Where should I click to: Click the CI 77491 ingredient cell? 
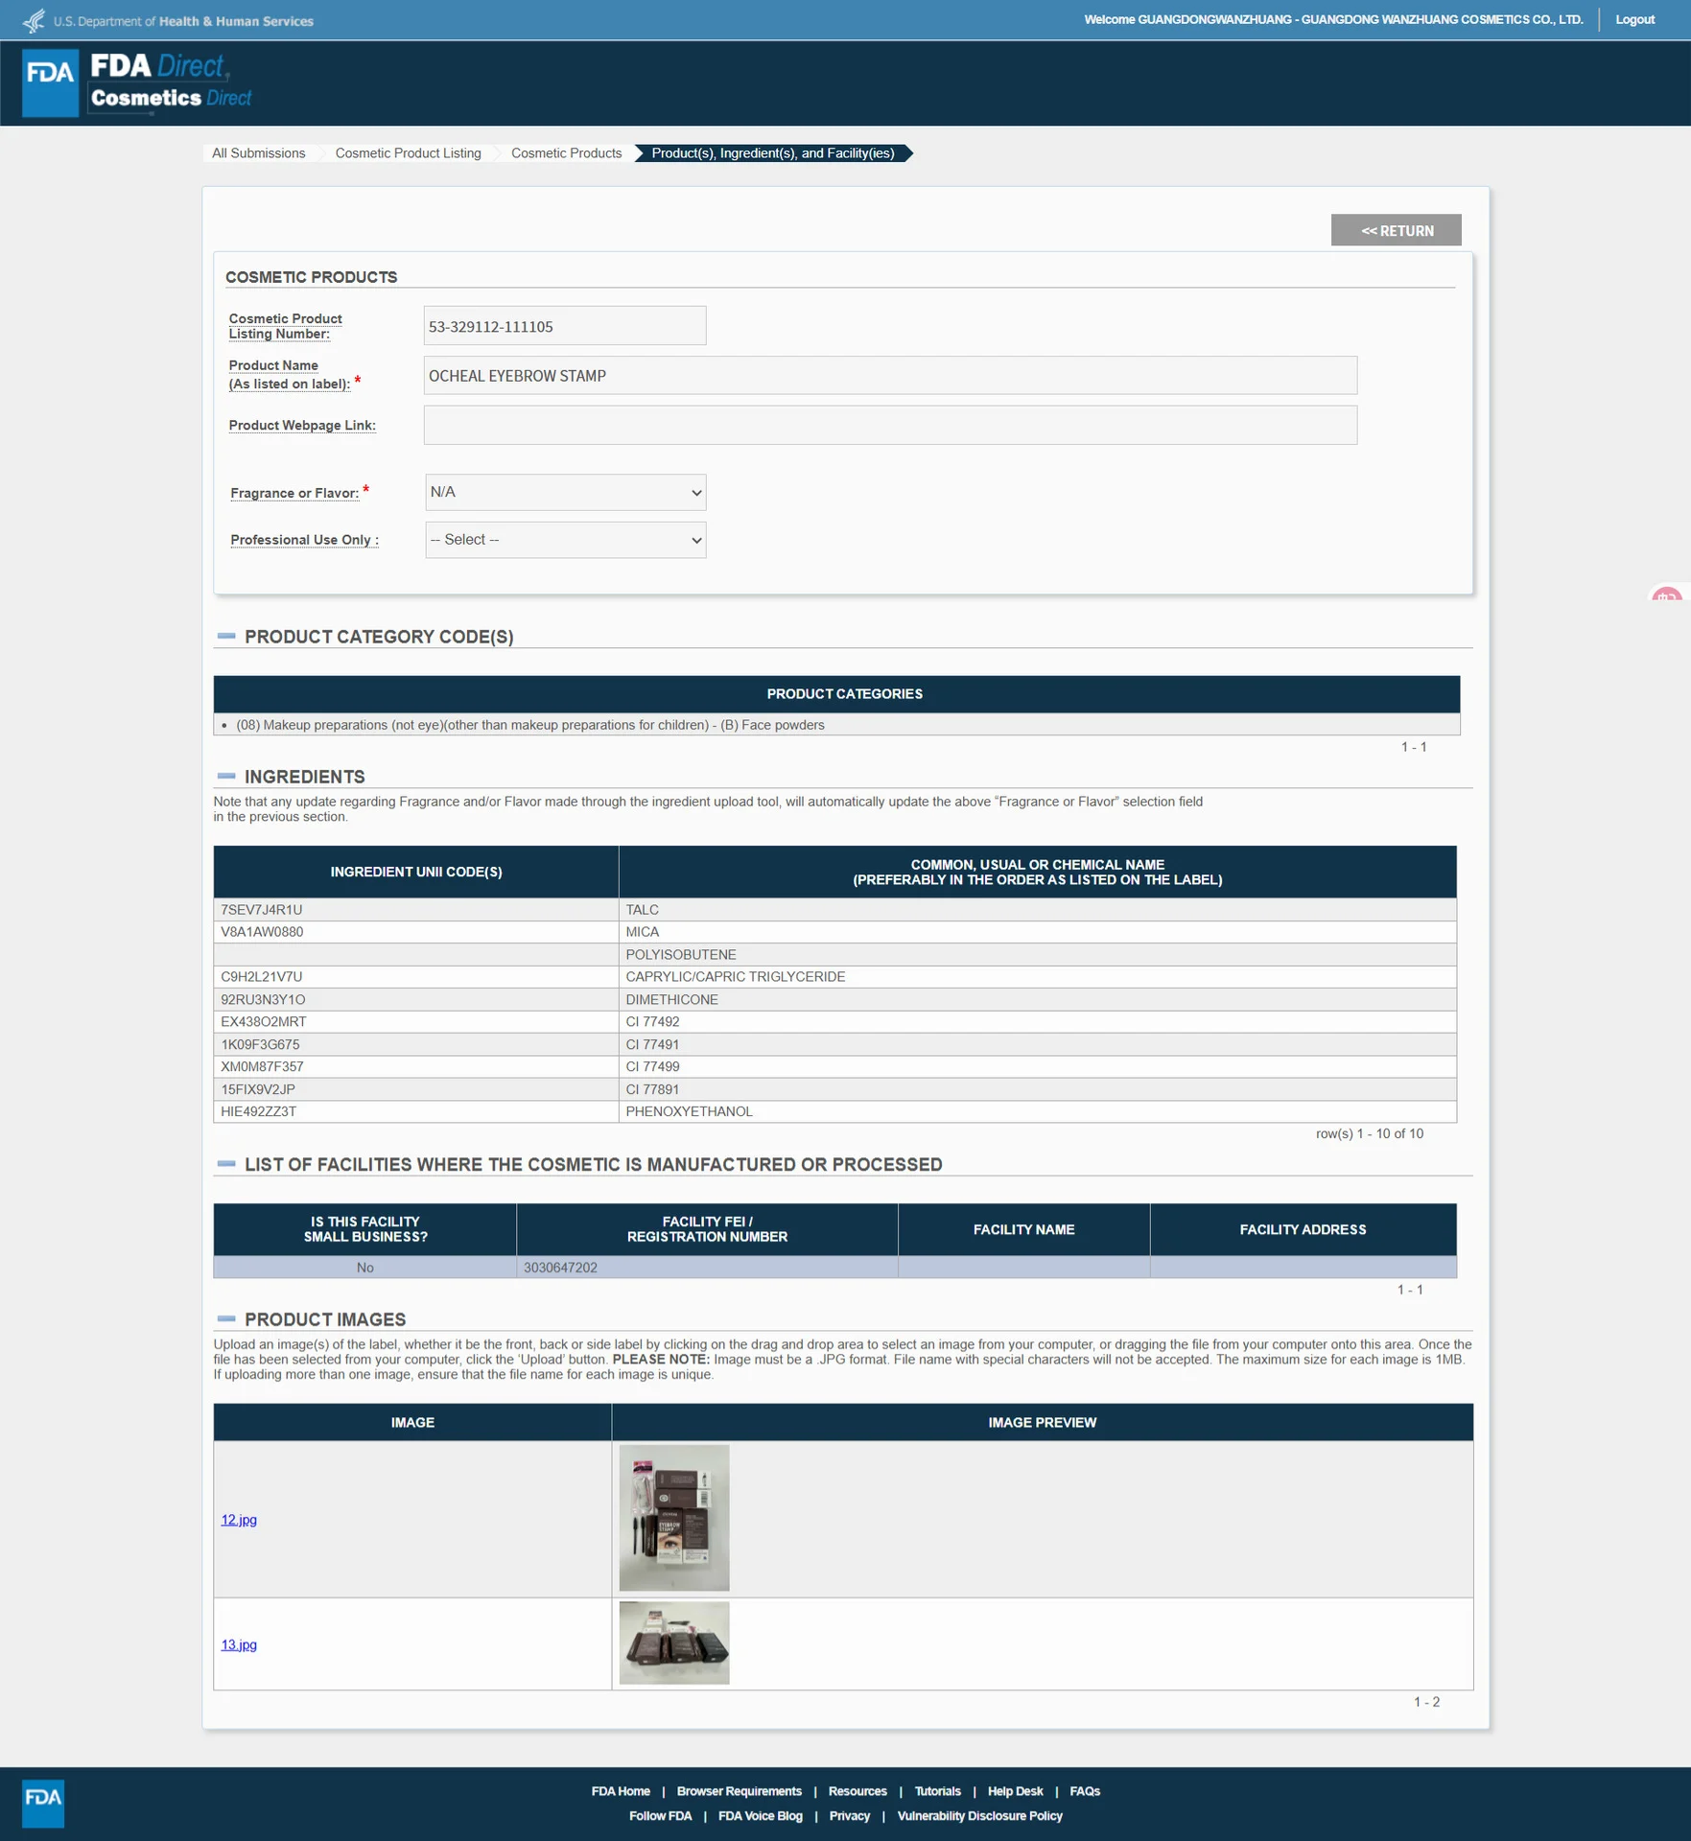pyautogui.click(x=1037, y=1045)
